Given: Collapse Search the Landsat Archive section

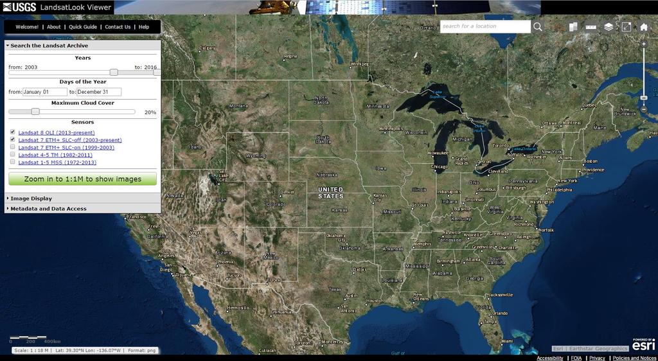Looking at the screenshot, I should click(x=82, y=45).
